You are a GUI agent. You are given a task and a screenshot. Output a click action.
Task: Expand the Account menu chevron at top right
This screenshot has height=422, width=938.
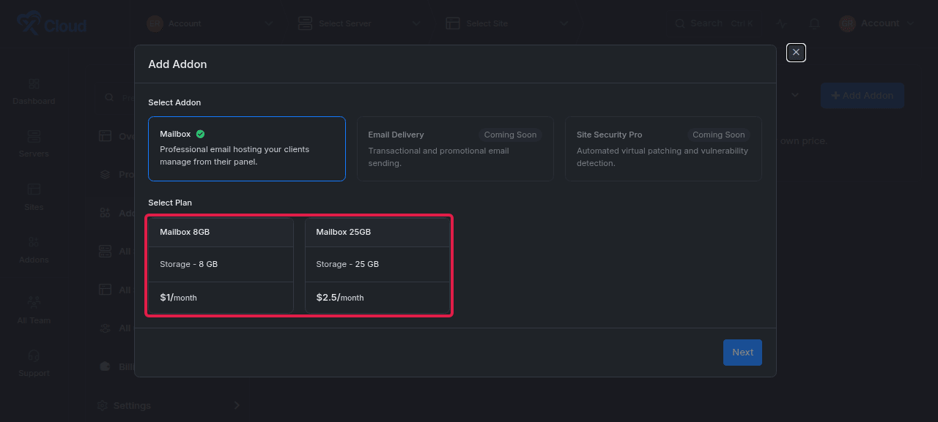[x=911, y=23]
